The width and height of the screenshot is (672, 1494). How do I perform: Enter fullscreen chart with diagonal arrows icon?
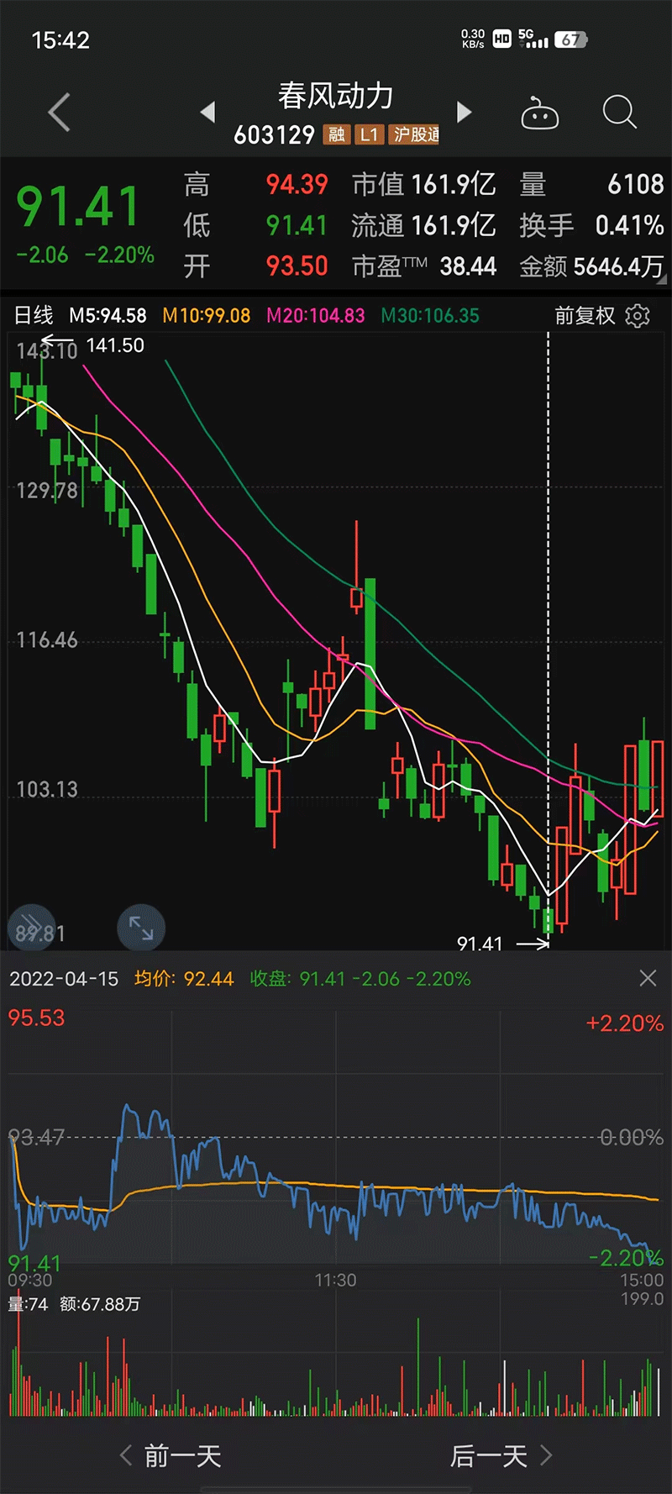click(x=141, y=928)
